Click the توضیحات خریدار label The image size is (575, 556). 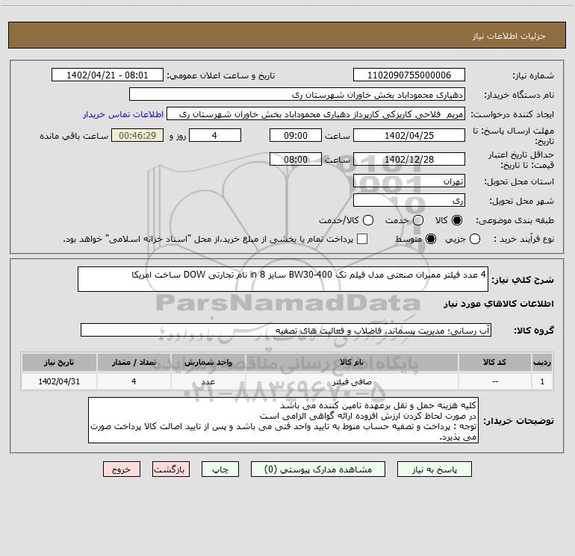click(x=518, y=421)
